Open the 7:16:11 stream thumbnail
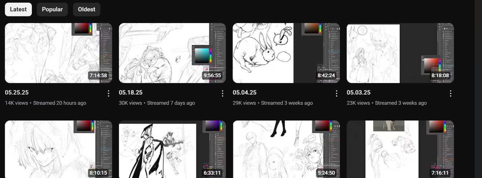This screenshot has height=178, width=482. click(x=400, y=149)
